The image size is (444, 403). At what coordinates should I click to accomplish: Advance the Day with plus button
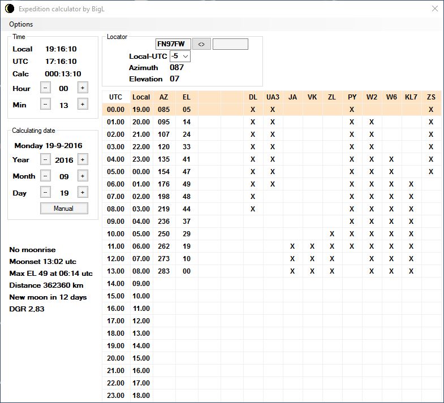tap(83, 192)
